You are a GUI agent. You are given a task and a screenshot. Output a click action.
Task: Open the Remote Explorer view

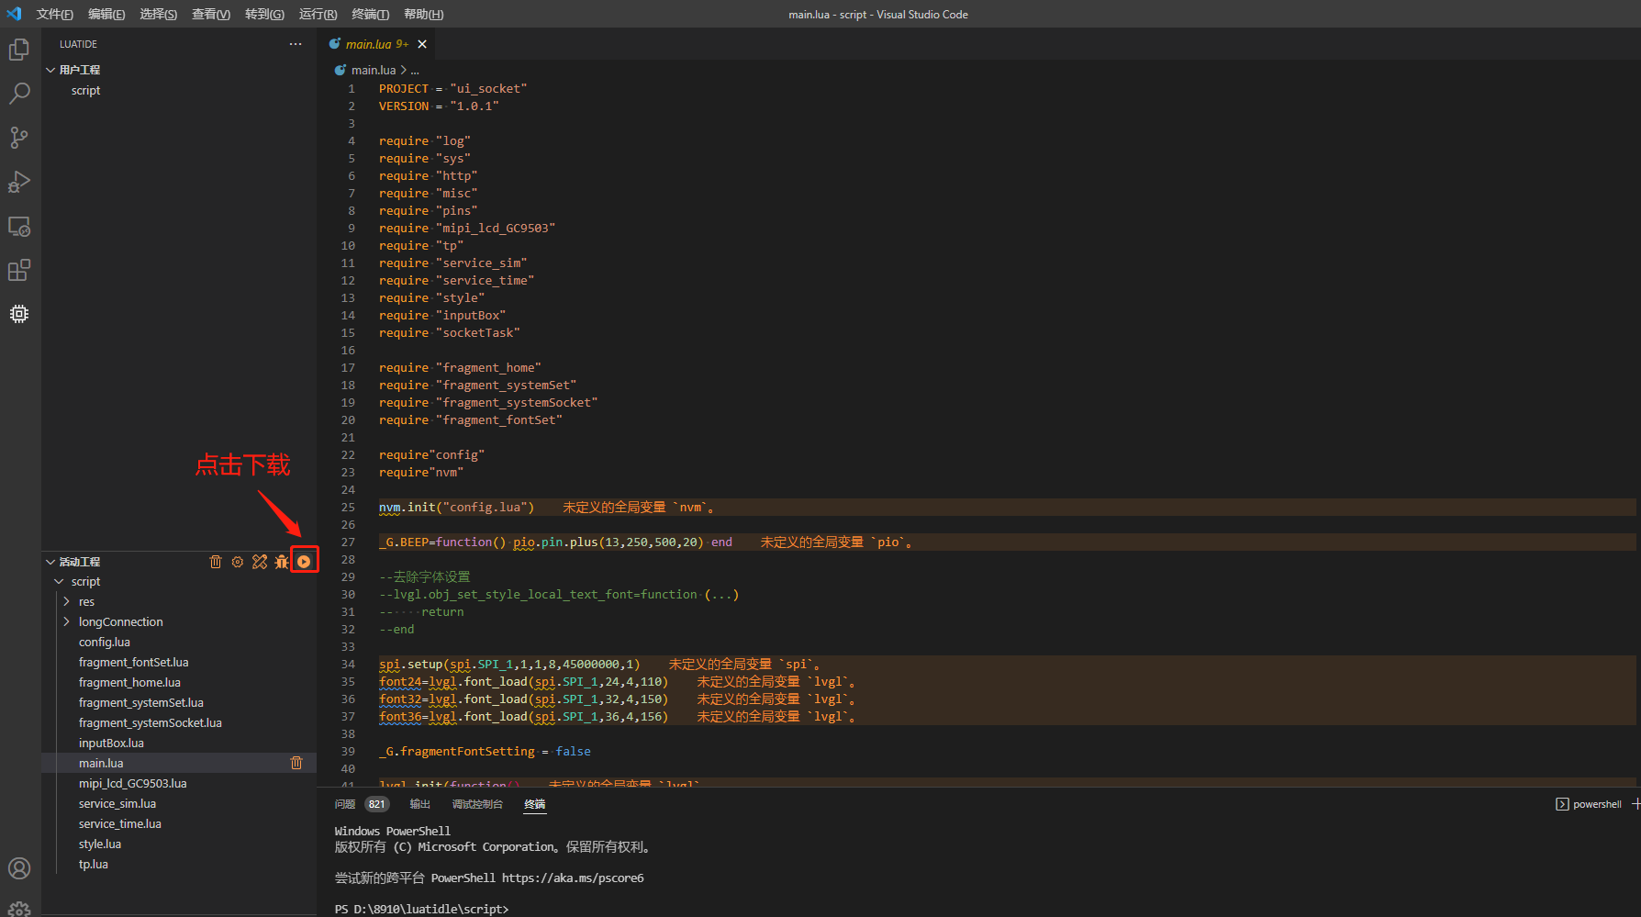19,226
